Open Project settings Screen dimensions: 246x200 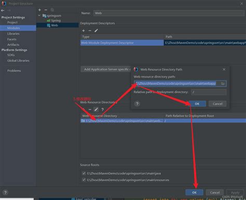pos(12,22)
